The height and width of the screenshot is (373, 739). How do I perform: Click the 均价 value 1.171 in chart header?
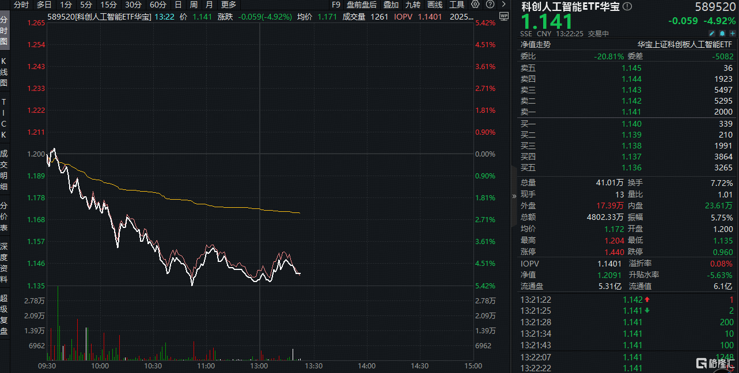click(327, 17)
